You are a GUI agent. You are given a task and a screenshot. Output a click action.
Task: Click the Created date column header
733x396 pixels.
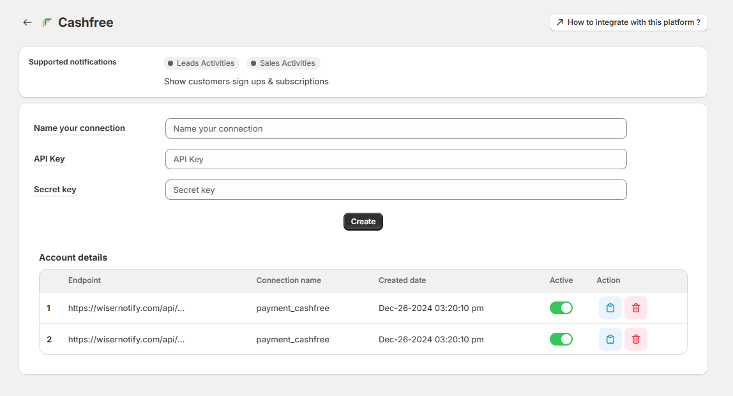point(402,280)
